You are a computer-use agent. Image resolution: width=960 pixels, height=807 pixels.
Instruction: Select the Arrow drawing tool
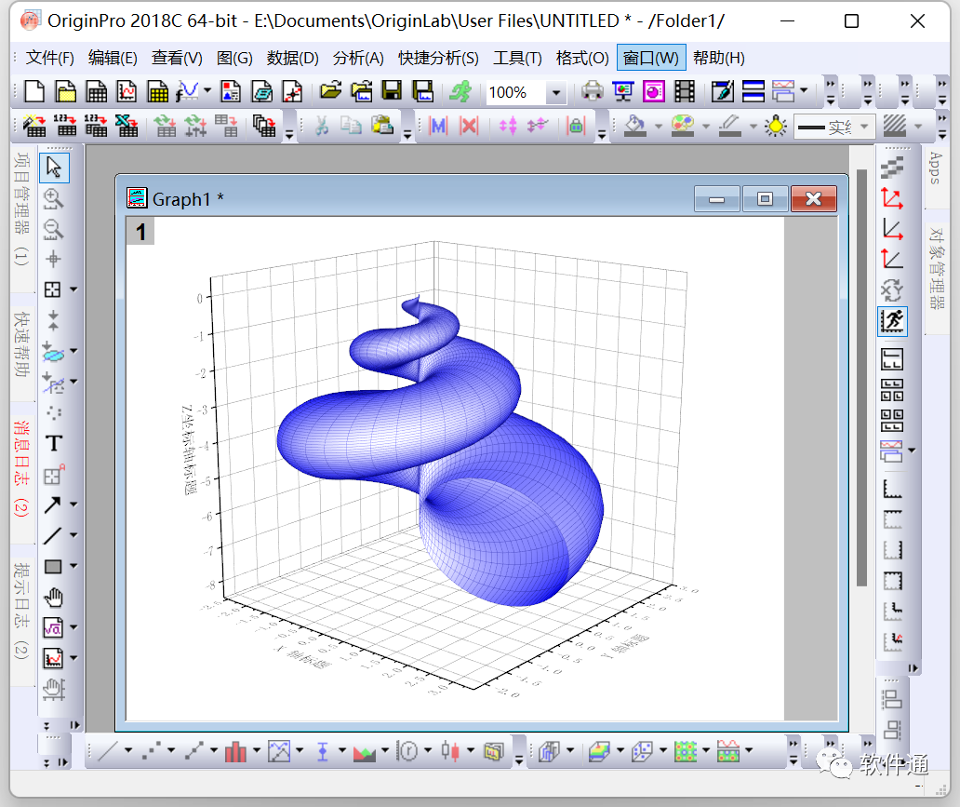(53, 504)
